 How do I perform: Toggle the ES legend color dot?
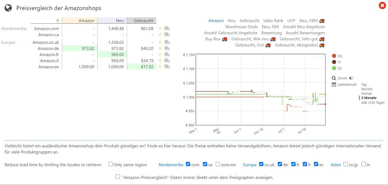coord(334,68)
